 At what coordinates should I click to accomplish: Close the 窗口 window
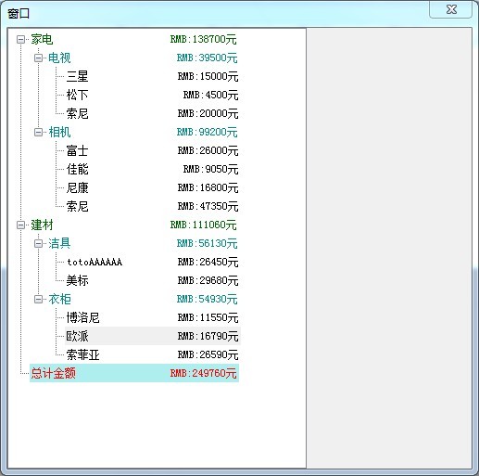pos(451,9)
